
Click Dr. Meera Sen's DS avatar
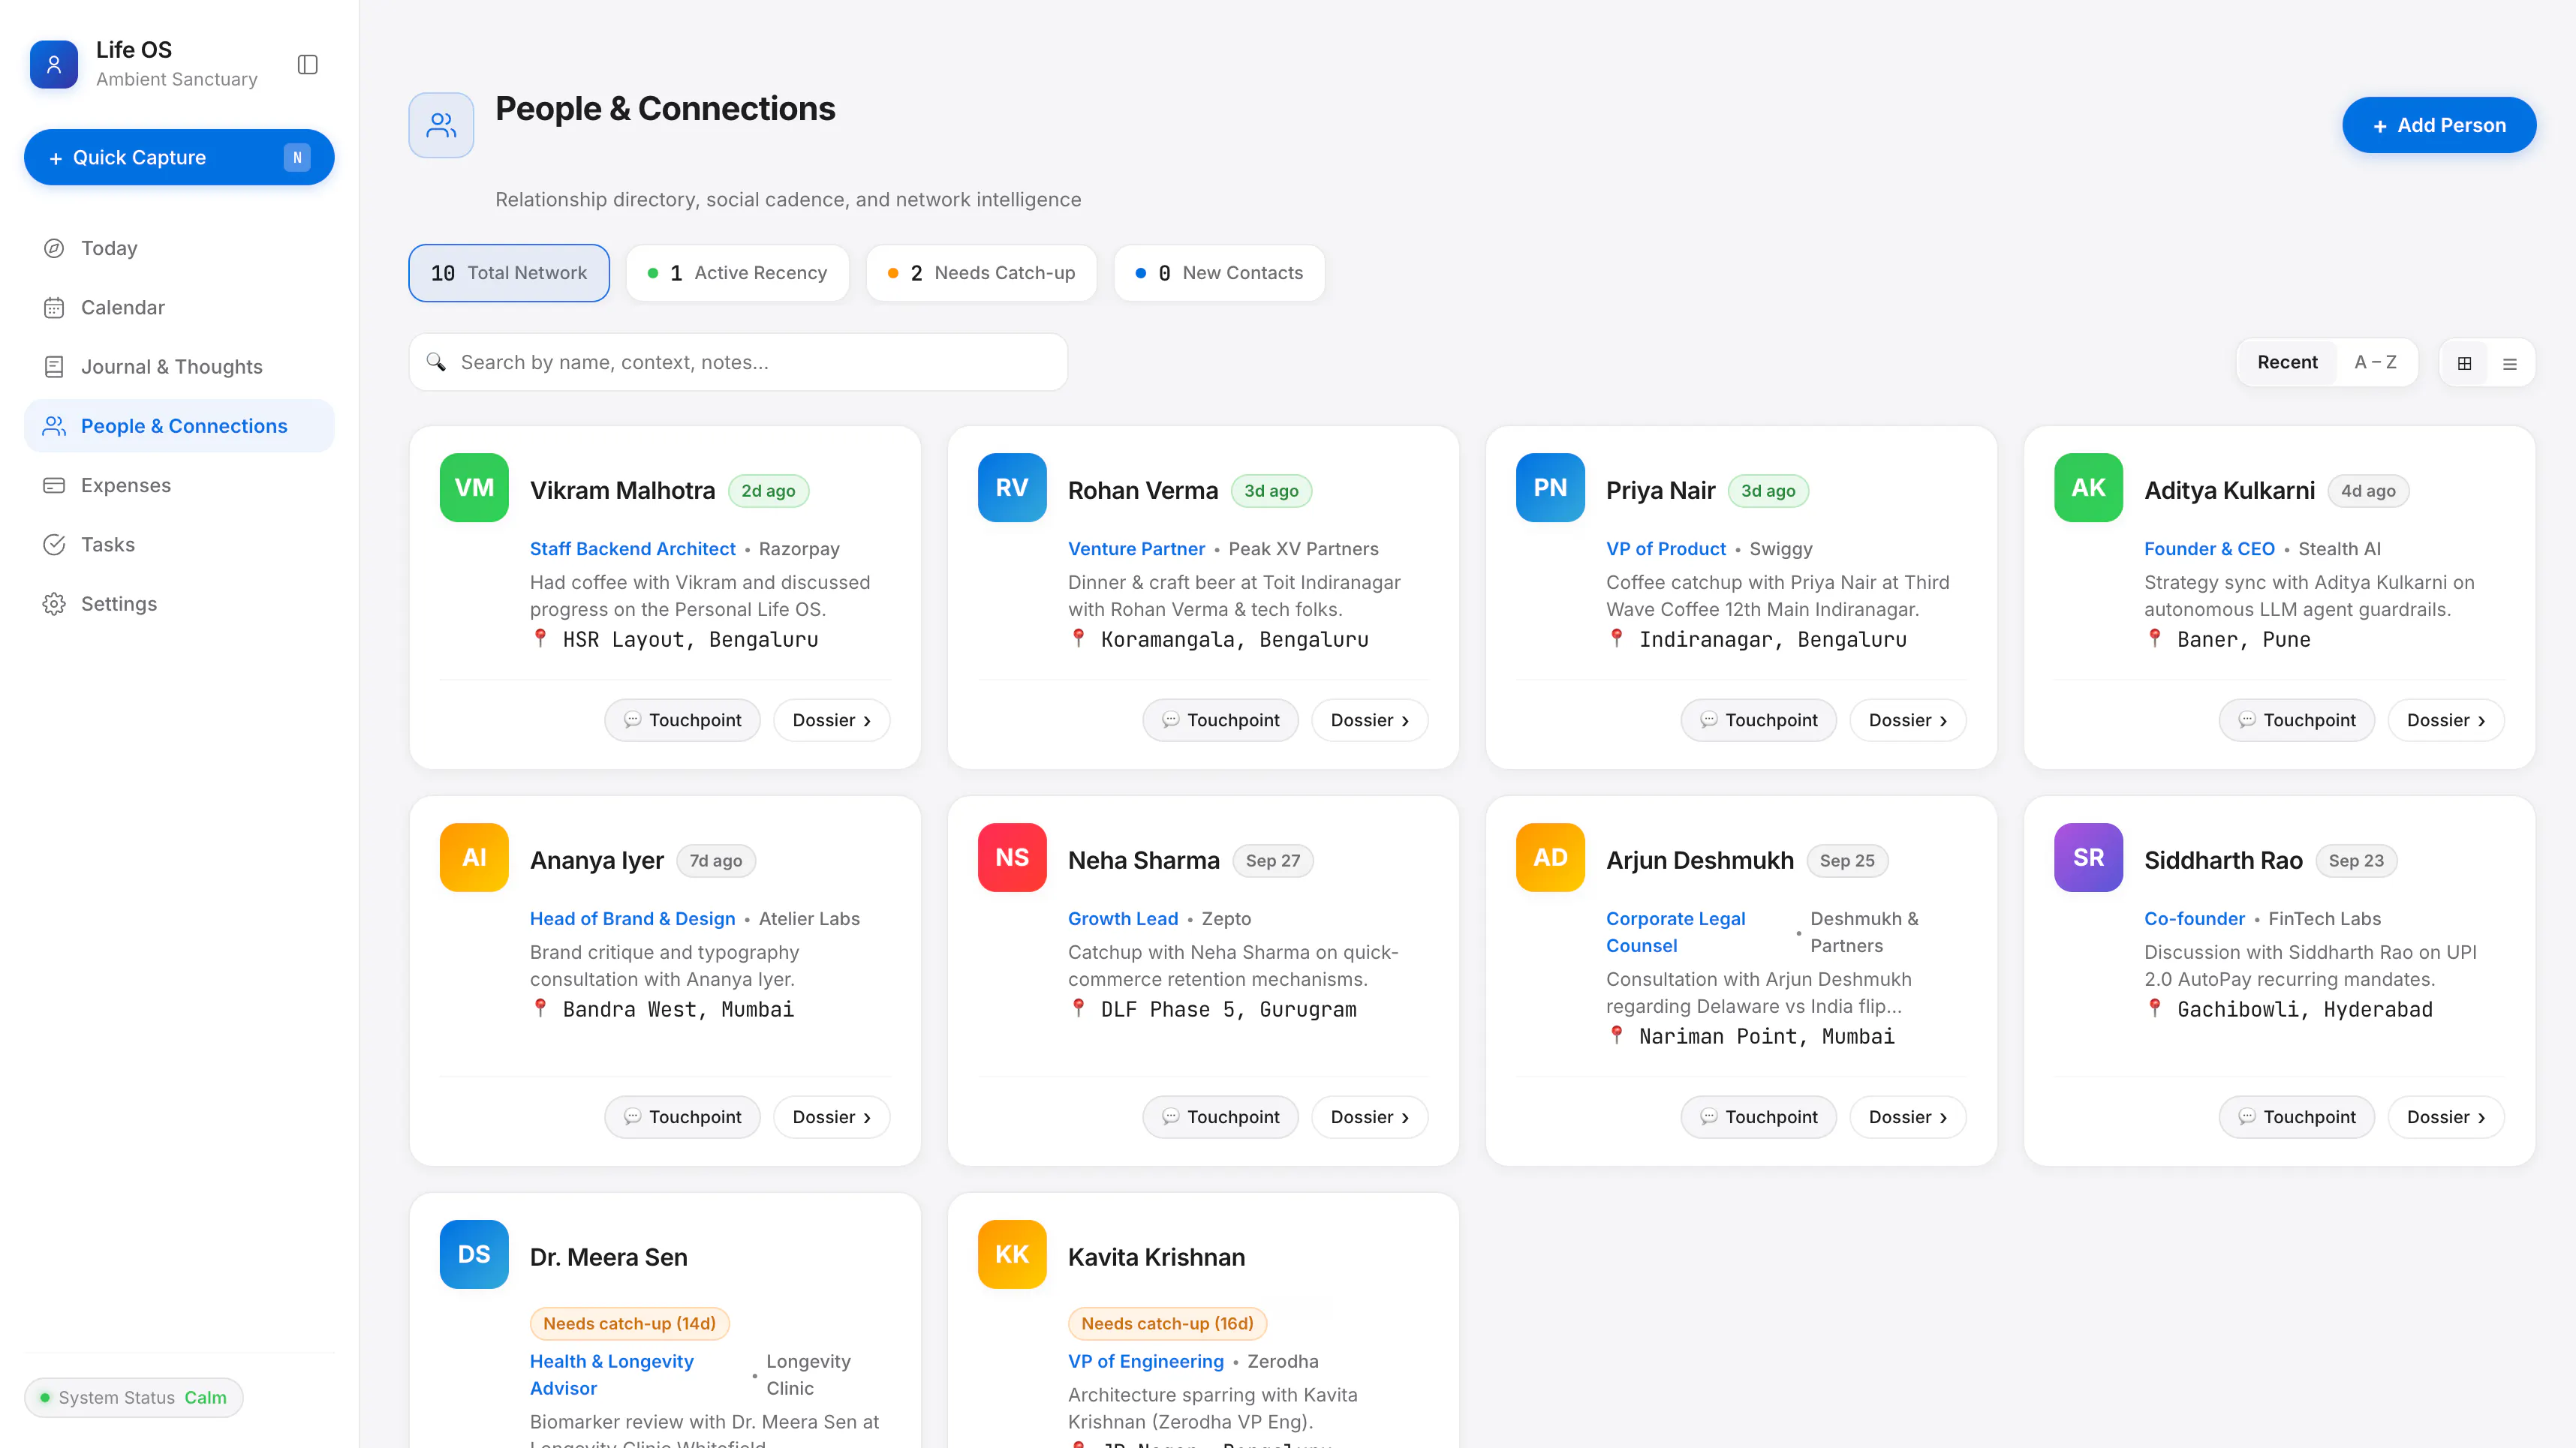point(474,1254)
